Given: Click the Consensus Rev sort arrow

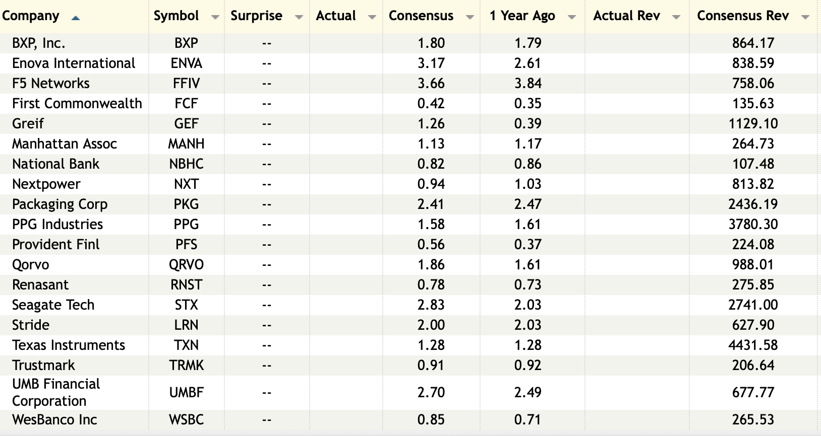Looking at the screenshot, I should pyautogui.click(x=805, y=17).
